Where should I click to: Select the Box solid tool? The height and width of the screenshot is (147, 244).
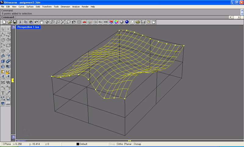(x=3, y=61)
